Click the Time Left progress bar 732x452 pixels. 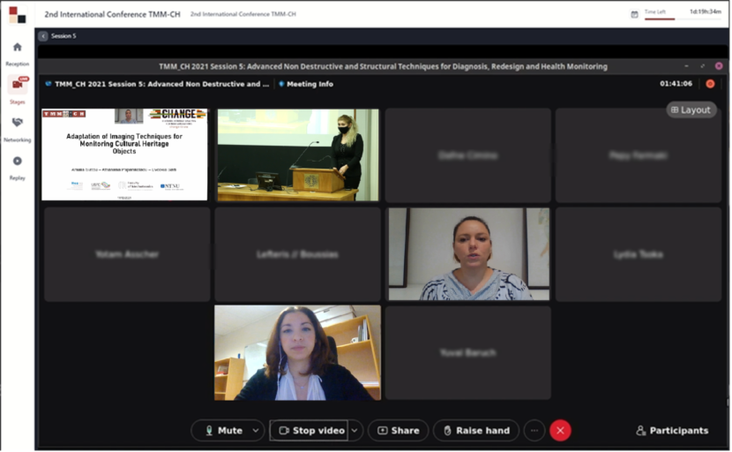click(x=659, y=19)
